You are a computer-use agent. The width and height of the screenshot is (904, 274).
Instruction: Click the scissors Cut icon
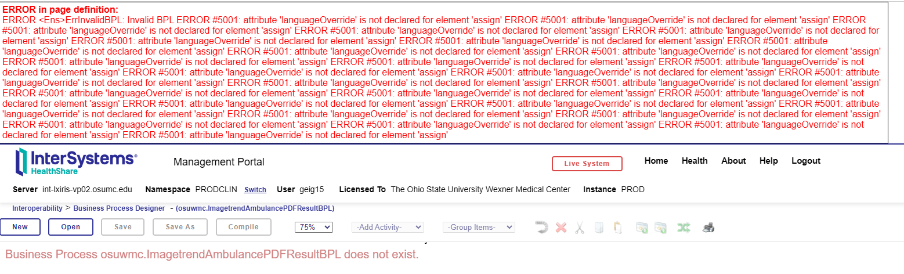click(x=579, y=228)
